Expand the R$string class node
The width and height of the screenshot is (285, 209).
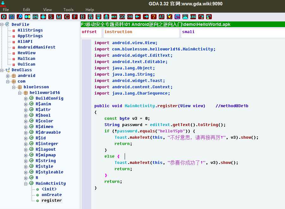tap(26, 161)
